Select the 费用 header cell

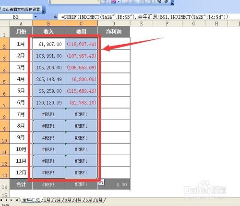click(81, 32)
